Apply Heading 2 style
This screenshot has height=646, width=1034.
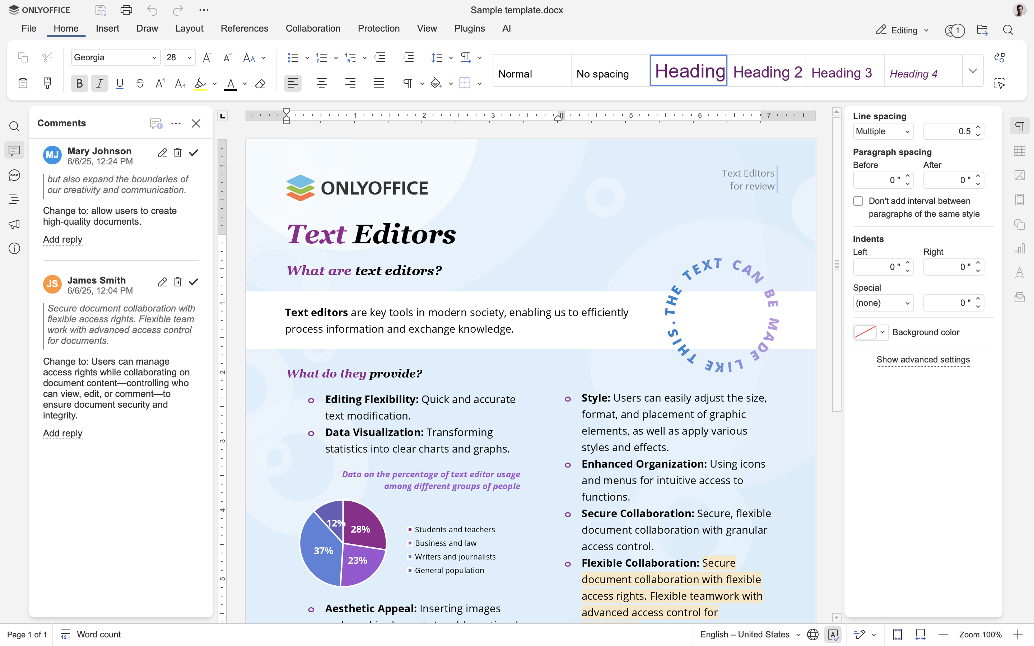point(767,71)
